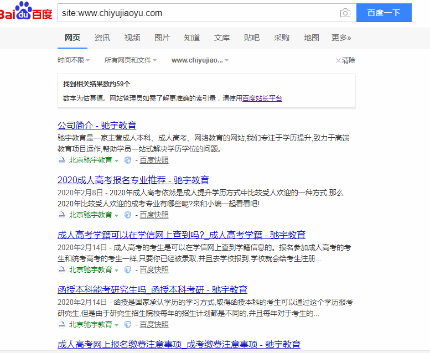This screenshot has height=353, width=430.
Task: Click 北京驰宇教育 under 函授本科 result
Action: pos(91,324)
